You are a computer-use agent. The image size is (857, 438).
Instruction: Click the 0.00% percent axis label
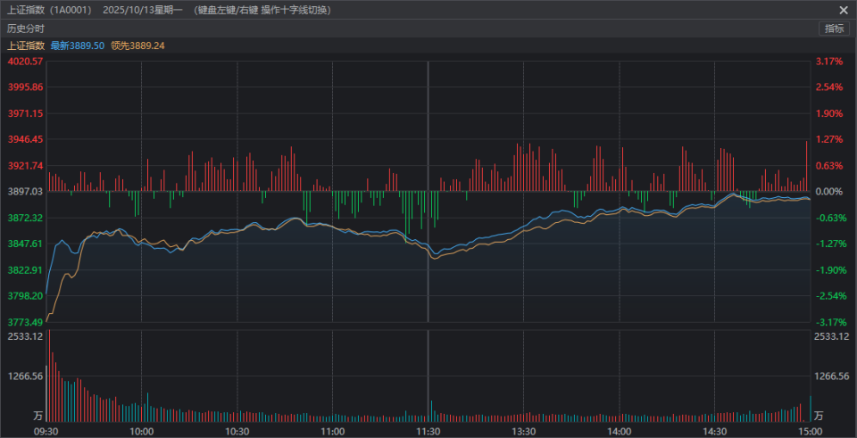[829, 192]
